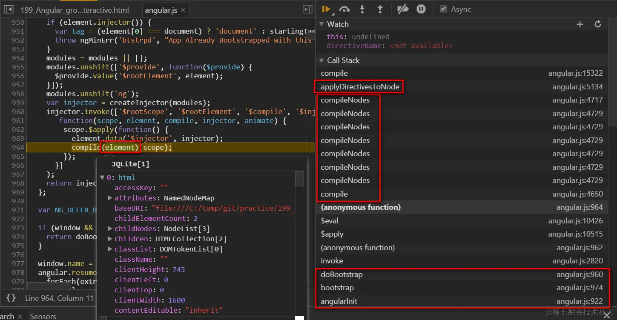Select the $apply call stack frame
Screen dimensions: 617x320
462,234
